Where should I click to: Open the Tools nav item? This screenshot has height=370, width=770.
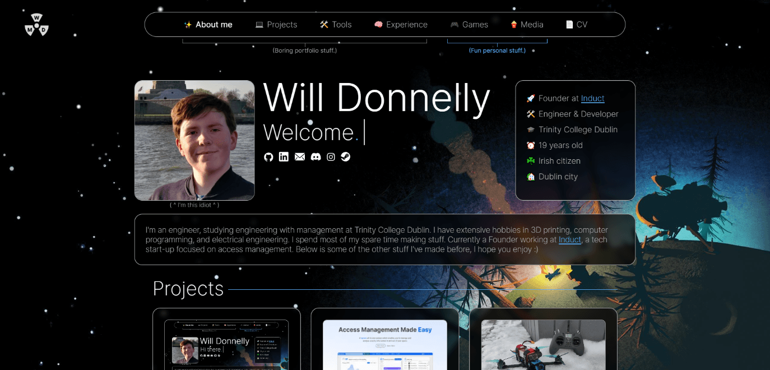336,25
